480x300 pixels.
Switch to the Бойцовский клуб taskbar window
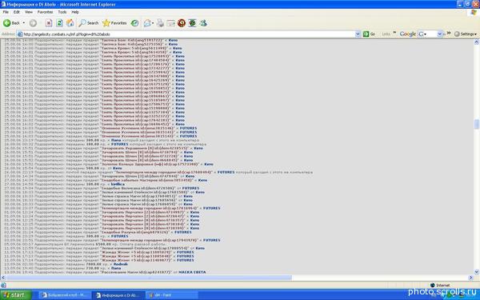click(x=65, y=295)
